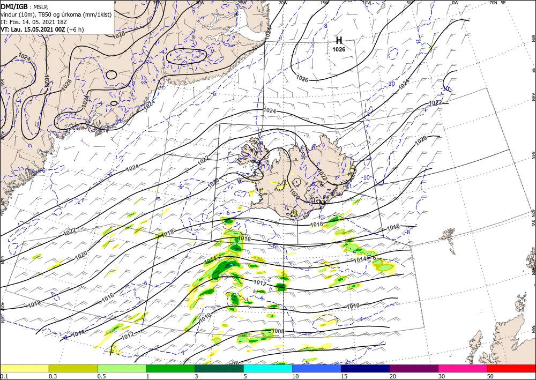The height and width of the screenshot is (380, 536).
Task: Select the dark green 3–5 legend swatch
Action: 219,368
